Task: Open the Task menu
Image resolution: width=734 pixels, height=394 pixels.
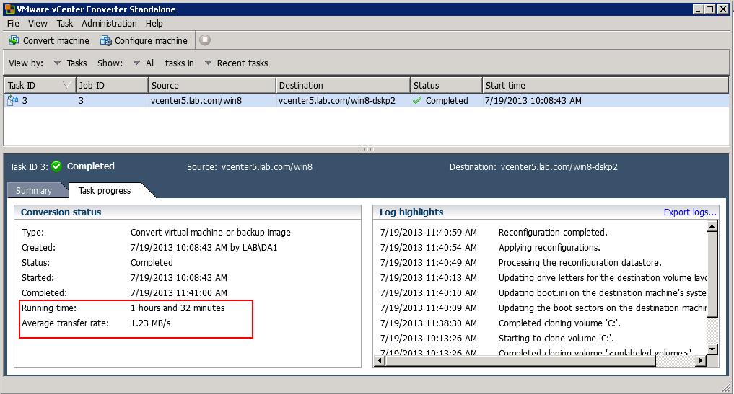Action: click(x=65, y=23)
